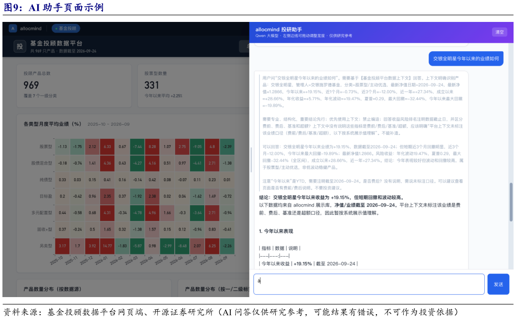Click the 2025-10 x-axis month label
This screenshot has width=516, height=319.
pos(57,261)
